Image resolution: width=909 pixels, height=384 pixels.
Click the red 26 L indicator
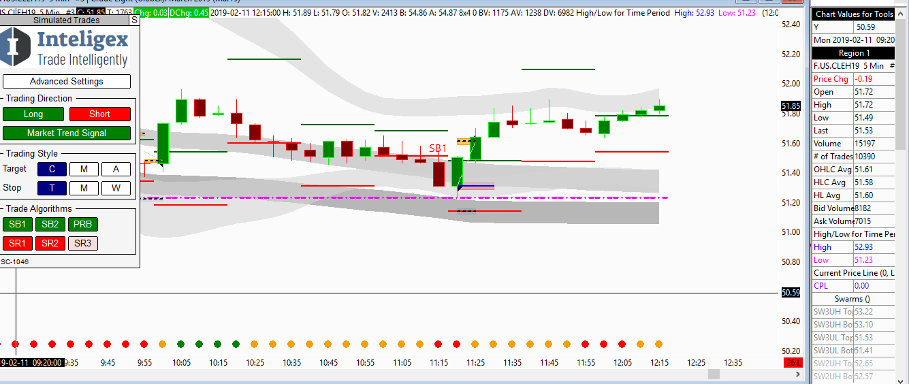[x=793, y=363]
